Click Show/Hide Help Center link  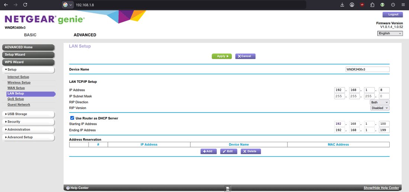[381, 188]
